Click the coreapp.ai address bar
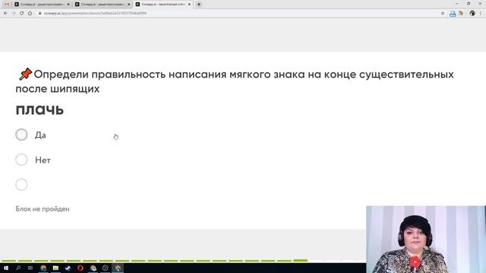Image resolution: width=486 pixels, height=273 pixels. tap(95, 14)
